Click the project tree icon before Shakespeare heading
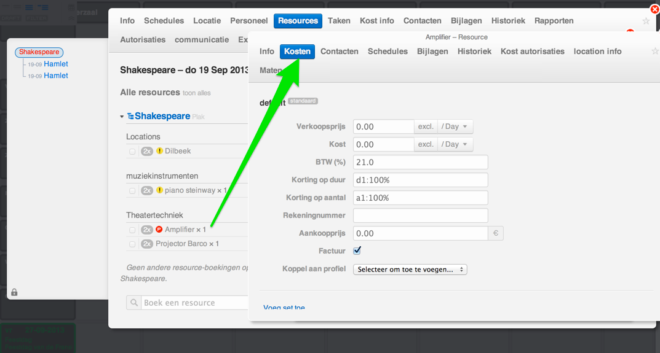Viewport: 660px width, 353px height. pos(130,116)
